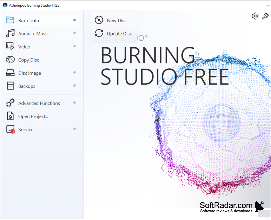
Task: Choose New Disc from the submenu
Action: pyautogui.click(x=117, y=21)
